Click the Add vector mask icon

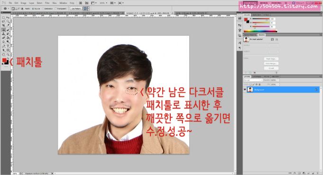[x=277, y=39]
